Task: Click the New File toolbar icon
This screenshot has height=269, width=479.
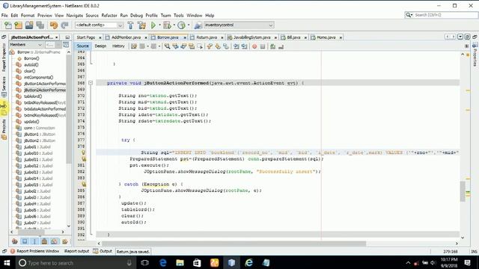Action: coord(8,25)
